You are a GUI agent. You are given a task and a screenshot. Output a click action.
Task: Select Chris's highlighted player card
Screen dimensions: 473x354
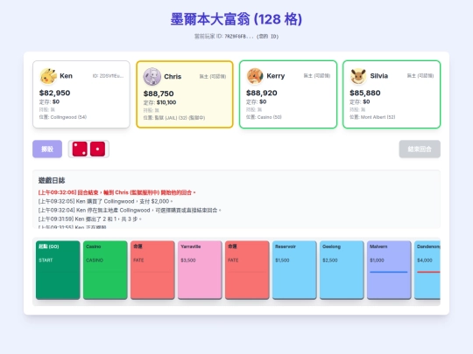pyautogui.click(x=185, y=94)
